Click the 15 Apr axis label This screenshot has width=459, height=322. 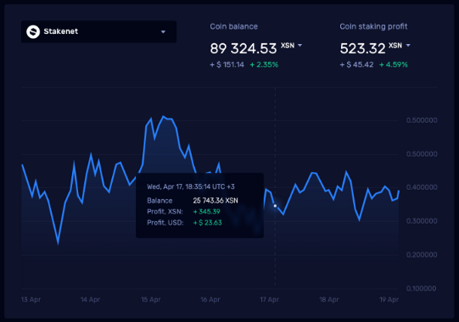151,299
